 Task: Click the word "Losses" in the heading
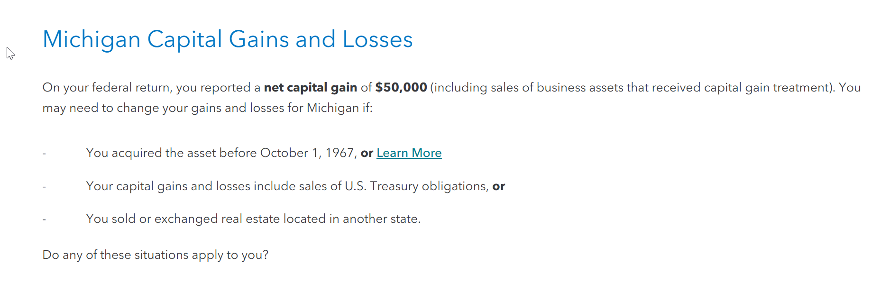tap(377, 39)
